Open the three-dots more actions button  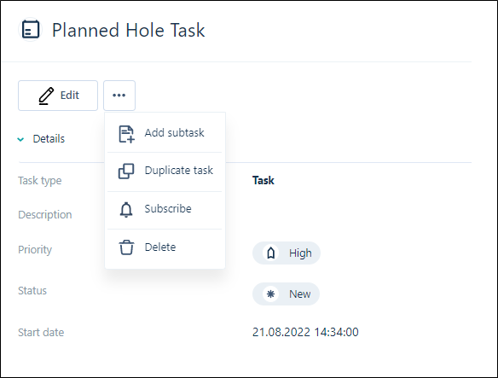(119, 96)
